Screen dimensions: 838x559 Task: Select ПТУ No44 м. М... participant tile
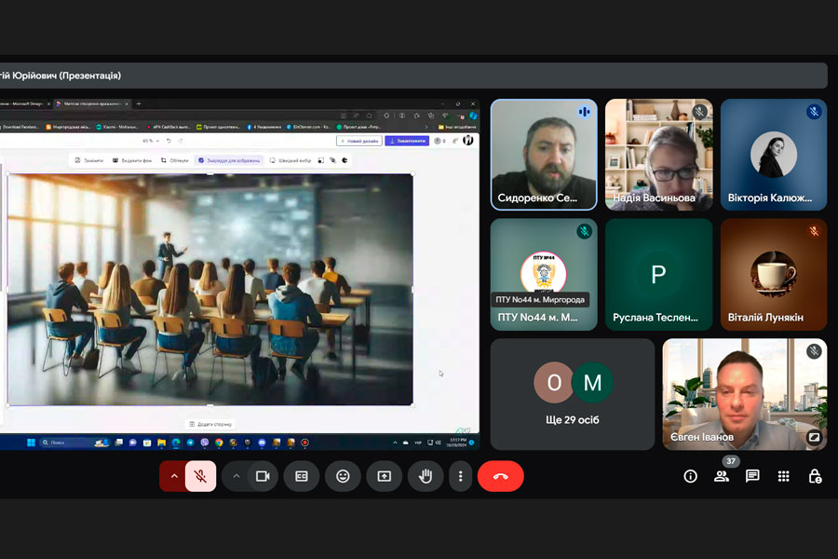[x=544, y=275]
